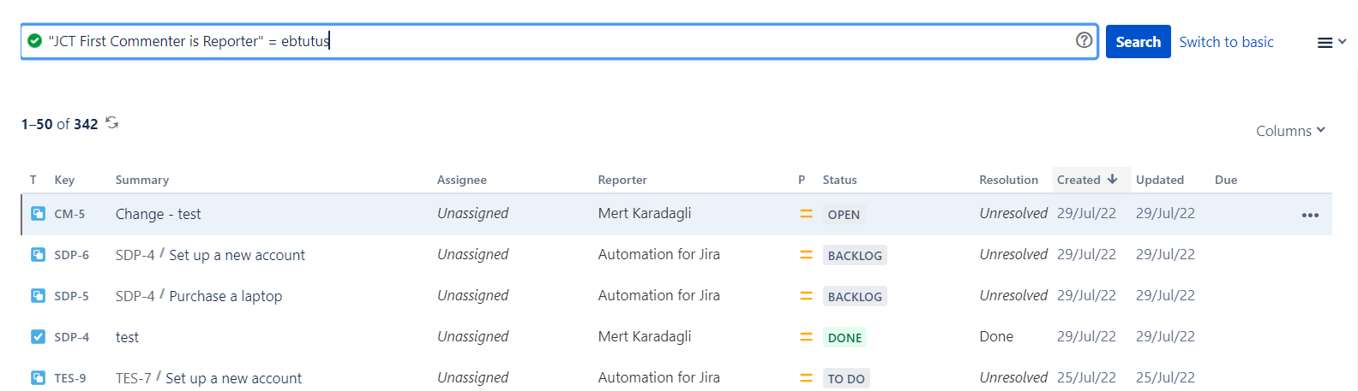The image size is (1358, 391).
Task: Click the BACKLOG status badge of SDP-6
Action: click(x=855, y=256)
